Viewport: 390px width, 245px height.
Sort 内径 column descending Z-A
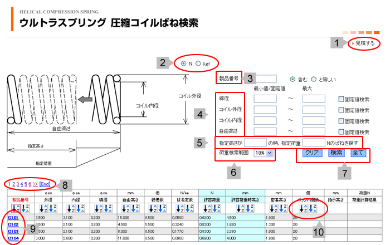click(x=80, y=208)
